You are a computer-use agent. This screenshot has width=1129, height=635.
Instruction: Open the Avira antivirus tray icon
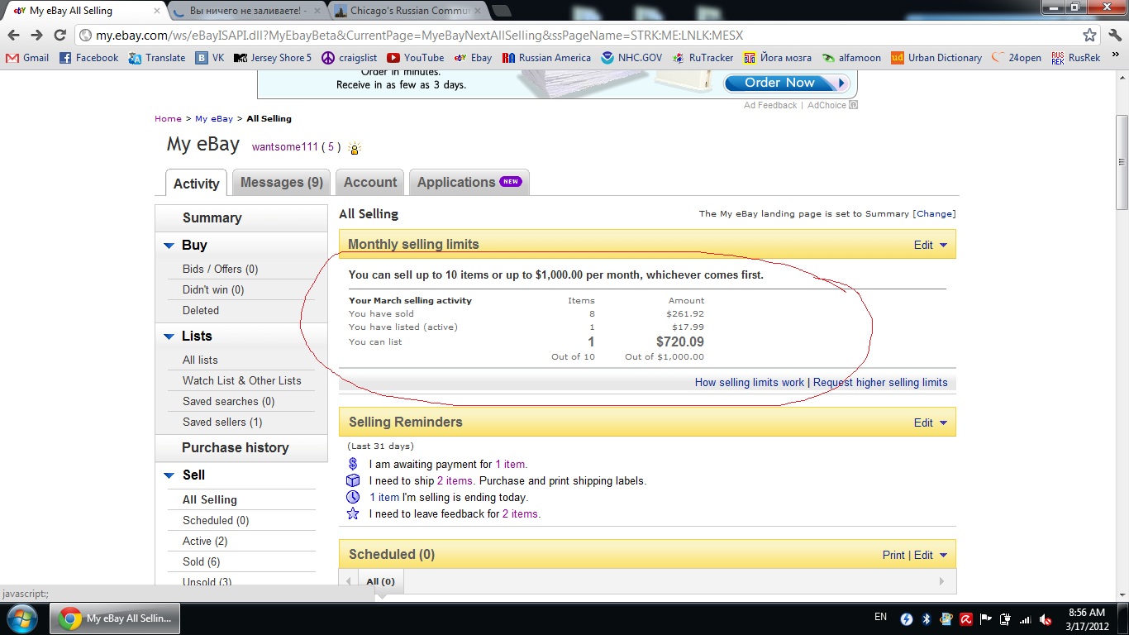point(966,619)
